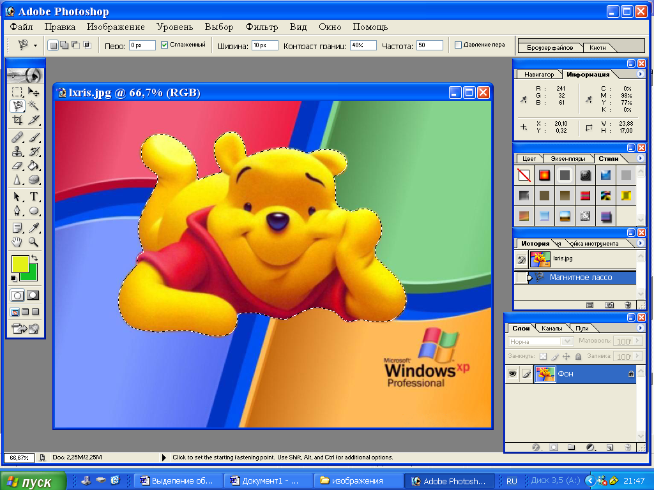Select the Clone Stamp tool
The height and width of the screenshot is (490, 654).
(x=17, y=151)
